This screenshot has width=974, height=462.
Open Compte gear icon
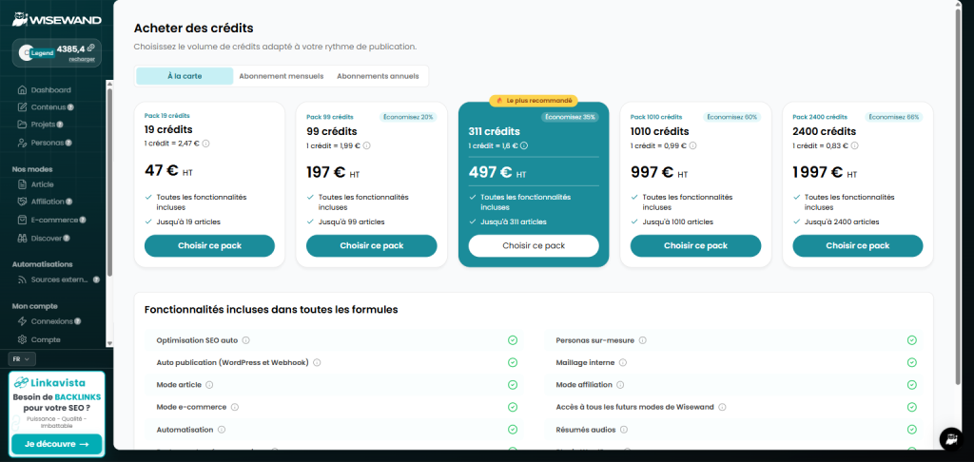click(x=23, y=339)
